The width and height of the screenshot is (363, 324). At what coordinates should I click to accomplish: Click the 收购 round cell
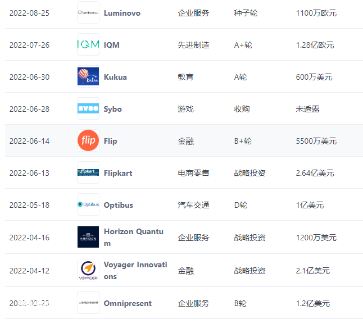pyautogui.click(x=242, y=109)
